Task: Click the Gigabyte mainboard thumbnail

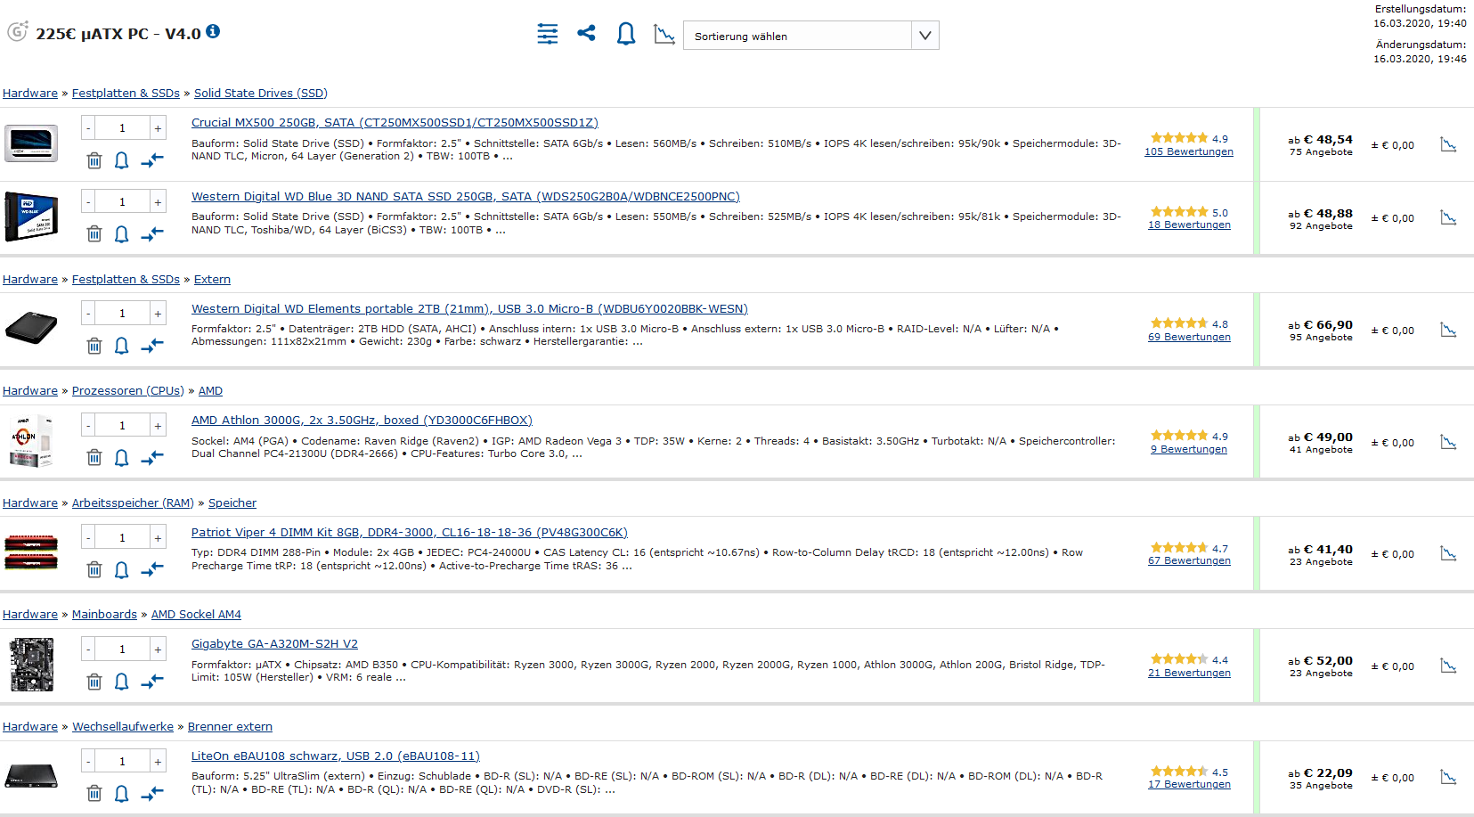Action: 31,665
